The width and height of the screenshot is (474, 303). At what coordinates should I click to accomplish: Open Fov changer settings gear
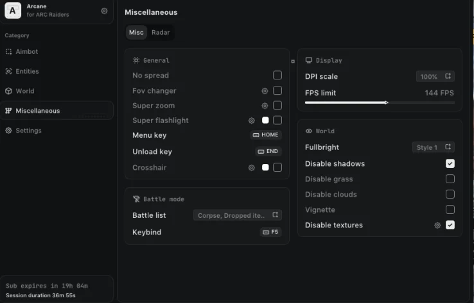click(x=265, y=91)
